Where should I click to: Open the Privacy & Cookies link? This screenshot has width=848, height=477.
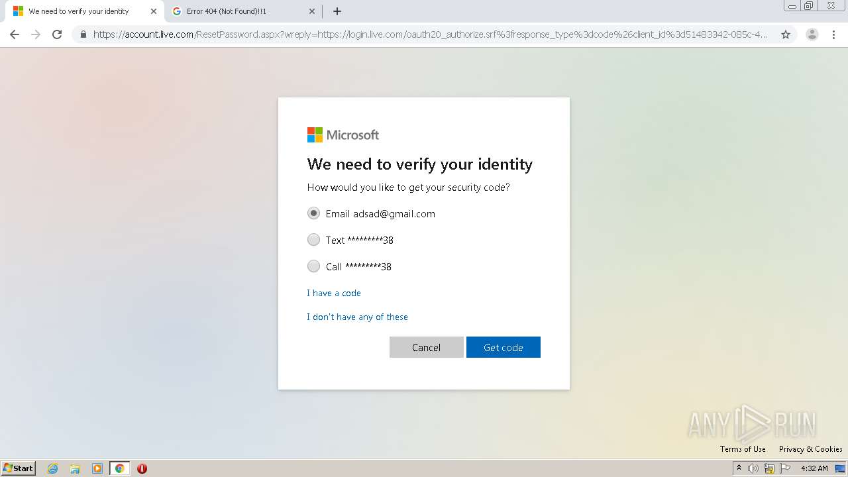coord(811,449)
